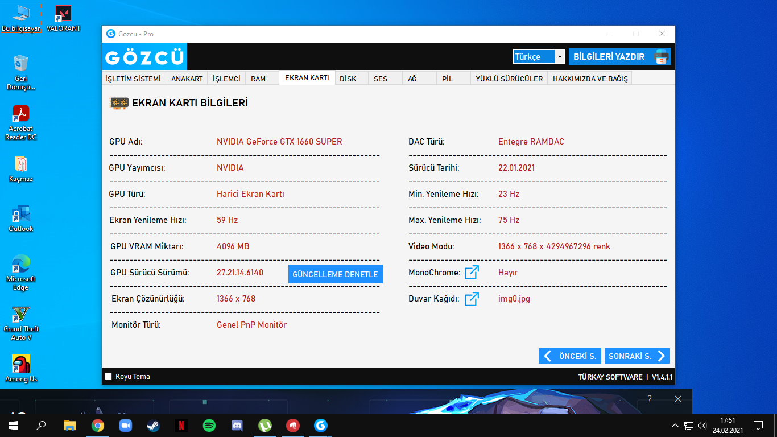This screenshot has width=777, height=437.
Task: Go to previous page with ÖNCEKİ S.
Action: [570, 356]
